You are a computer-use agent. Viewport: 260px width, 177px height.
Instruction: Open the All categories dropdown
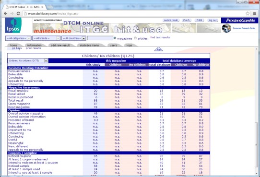coord(18,38)
